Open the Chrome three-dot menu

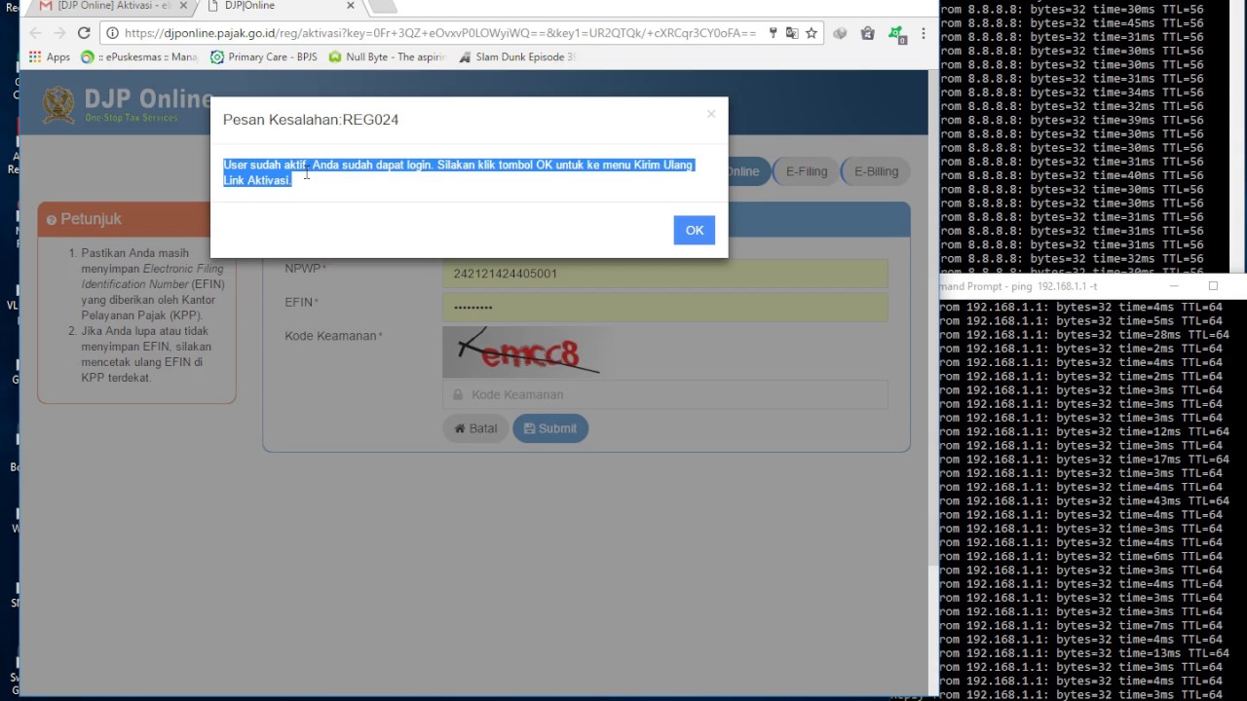pyautogui.click(x=923, y=33)
